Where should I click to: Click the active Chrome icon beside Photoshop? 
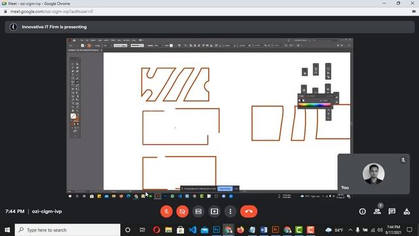(228, 230)
